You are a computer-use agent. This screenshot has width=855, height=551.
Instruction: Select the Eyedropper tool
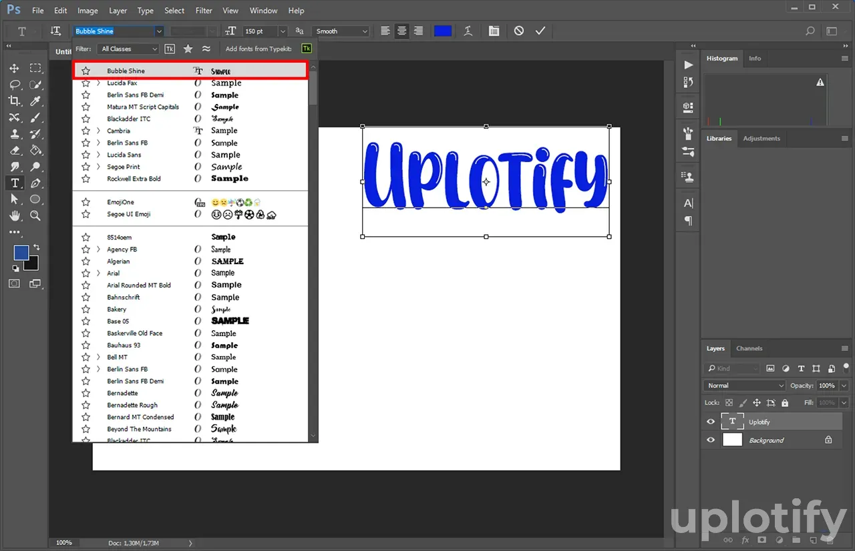click(x=35, y=101)
